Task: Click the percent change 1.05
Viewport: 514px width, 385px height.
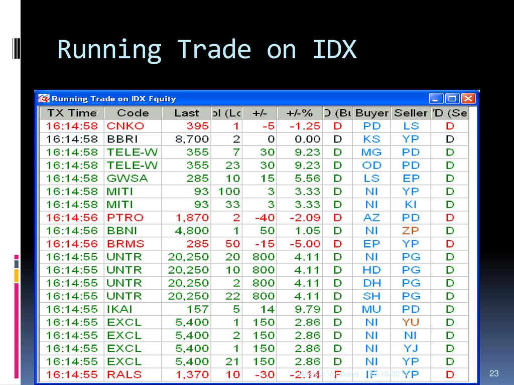Action: (x=307, y=231)
